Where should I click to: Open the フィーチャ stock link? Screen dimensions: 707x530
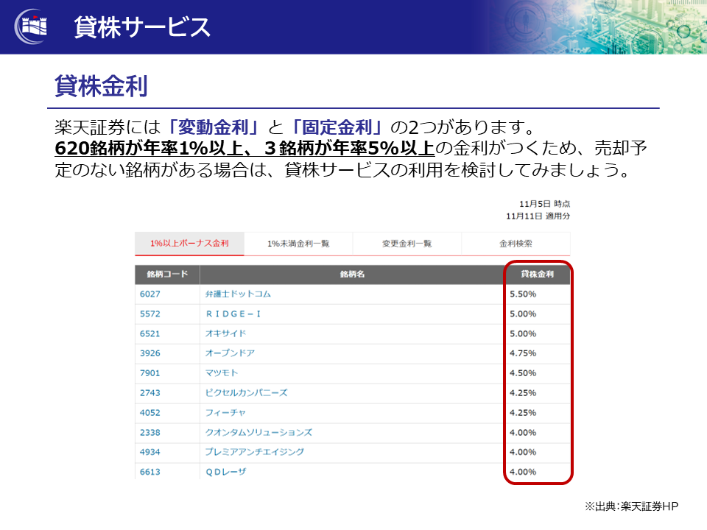[225, 412]
